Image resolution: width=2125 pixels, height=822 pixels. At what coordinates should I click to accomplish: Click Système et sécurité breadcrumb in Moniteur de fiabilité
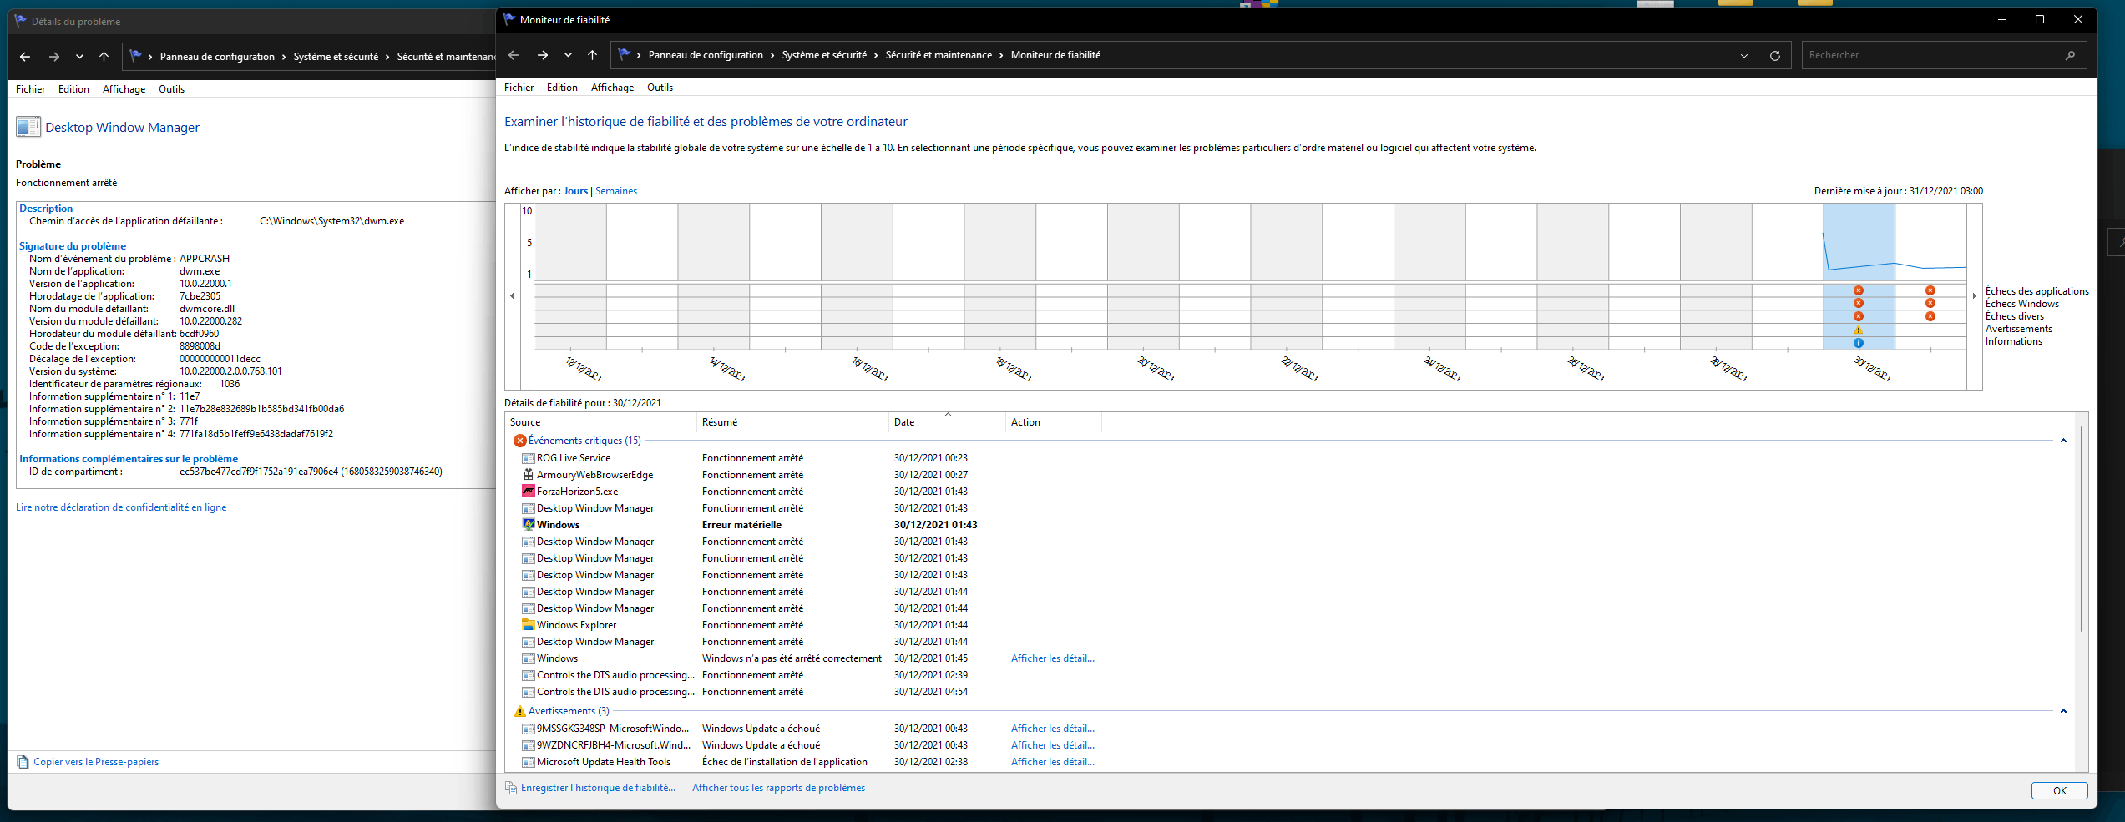click(x=824, y=55)
